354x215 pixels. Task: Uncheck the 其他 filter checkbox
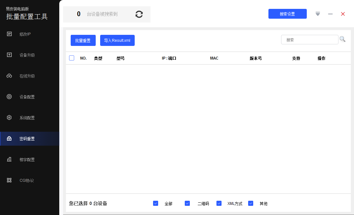coord(251,203)
